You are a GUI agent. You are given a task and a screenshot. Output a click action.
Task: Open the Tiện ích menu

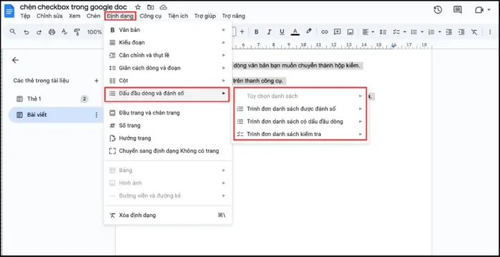coord(178,16)
